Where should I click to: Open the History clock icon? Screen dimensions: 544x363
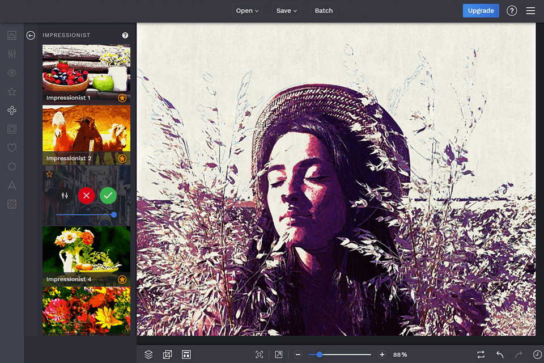click(x=537, y=354)
